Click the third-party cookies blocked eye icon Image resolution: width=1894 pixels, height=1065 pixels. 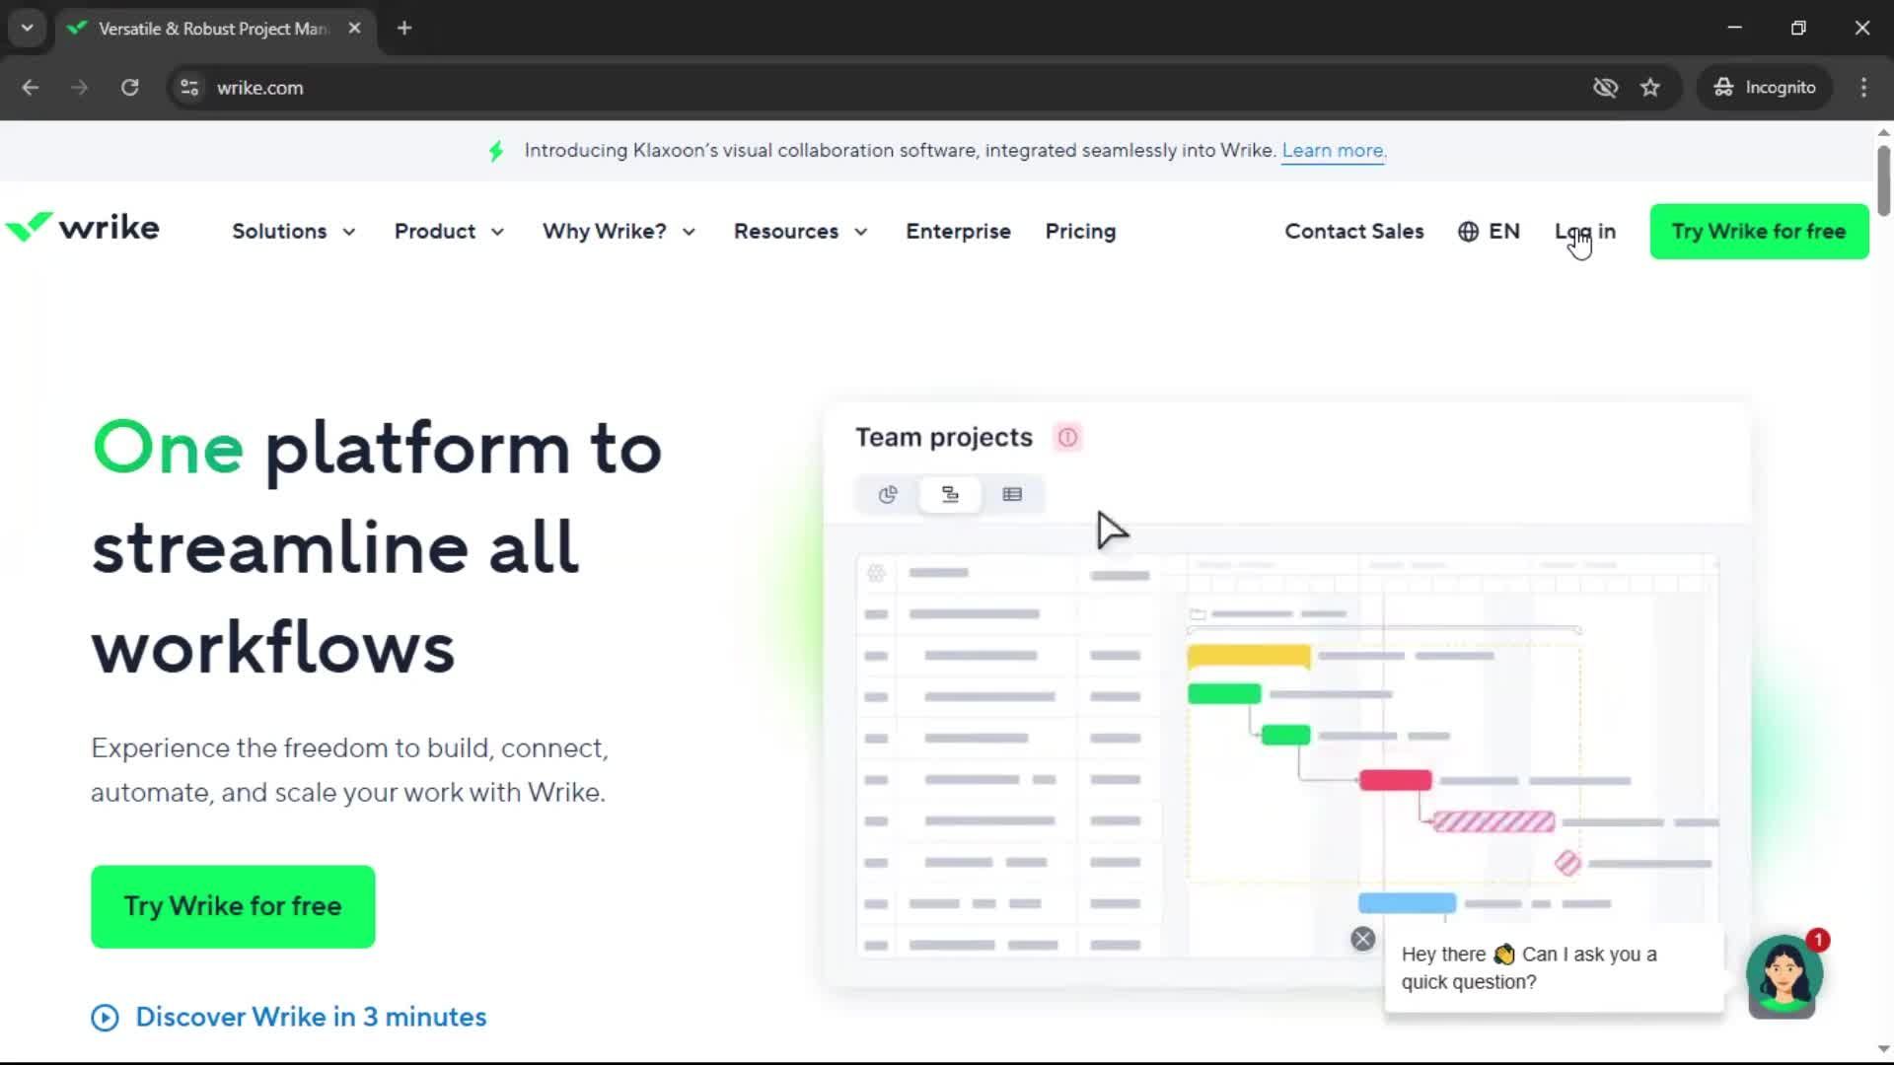(1605, 88)
